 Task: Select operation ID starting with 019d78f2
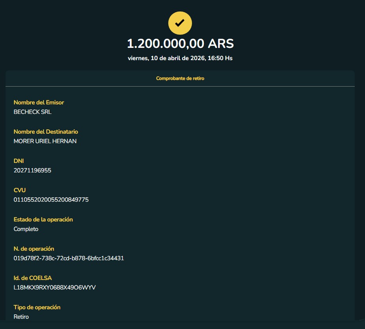[x=69, y=258]
